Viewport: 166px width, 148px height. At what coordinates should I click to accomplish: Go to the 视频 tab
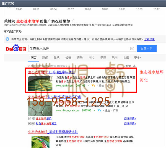(x=103, y=58)
